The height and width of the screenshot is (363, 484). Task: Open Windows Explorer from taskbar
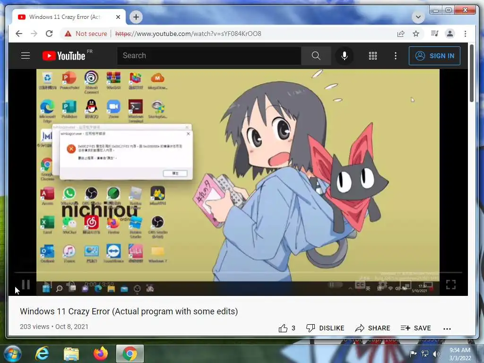point(71,354)
